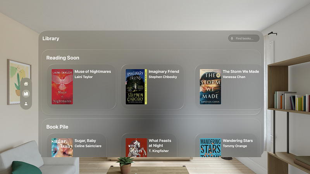This screenshot has height=174, width=310.
Task: Click the What Feasts at Night title
Action: pyautogui.click(x=160, y=143)
